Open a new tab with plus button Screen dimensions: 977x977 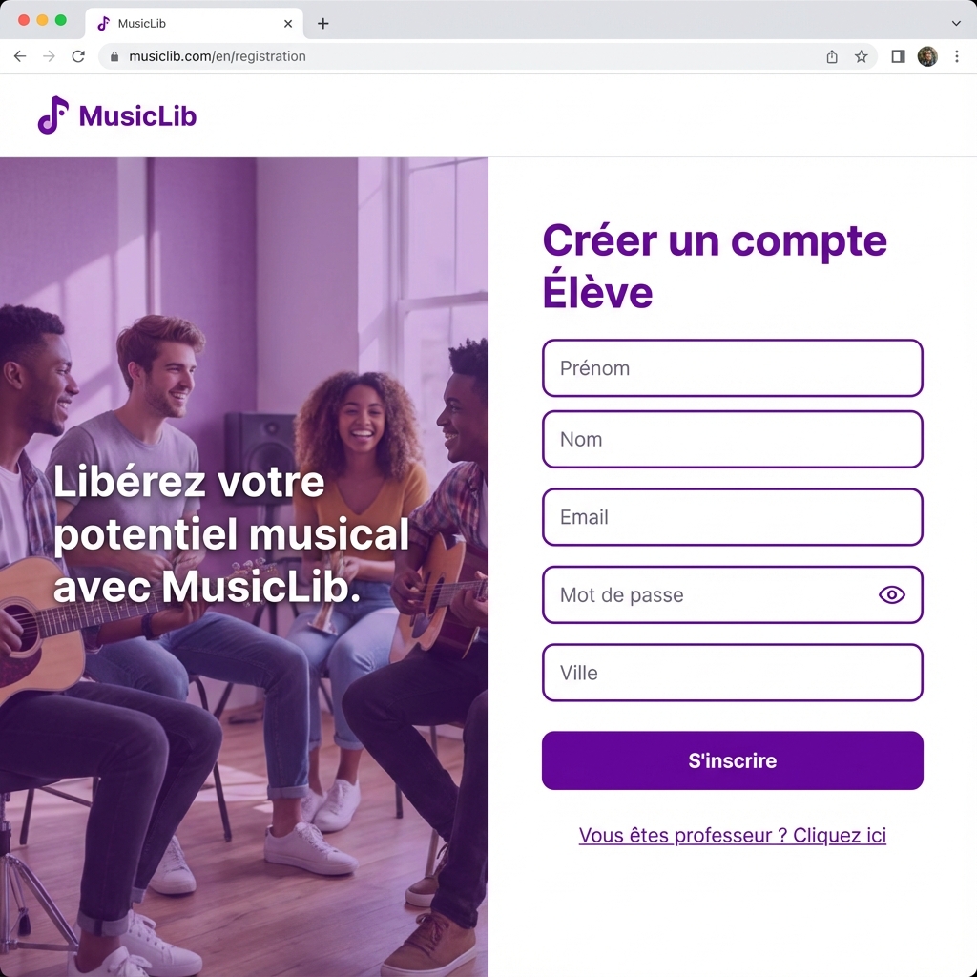coord(322,24)
